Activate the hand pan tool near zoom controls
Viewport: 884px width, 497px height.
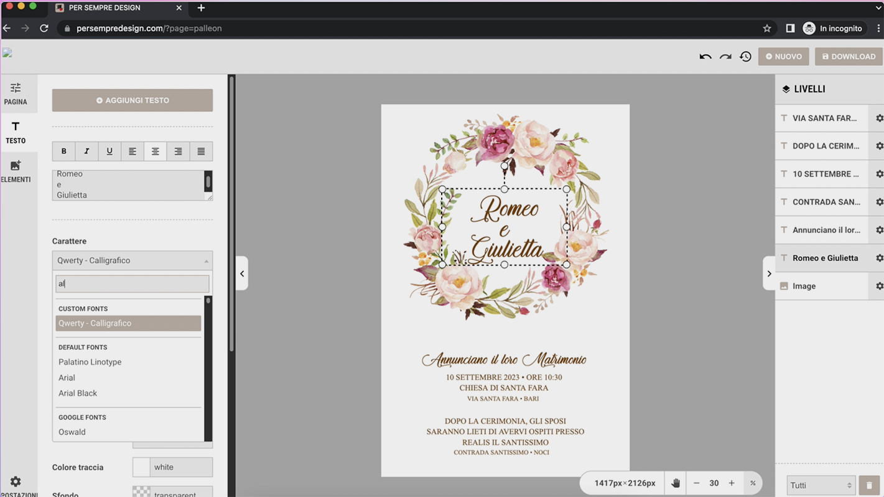coord(676,483)
